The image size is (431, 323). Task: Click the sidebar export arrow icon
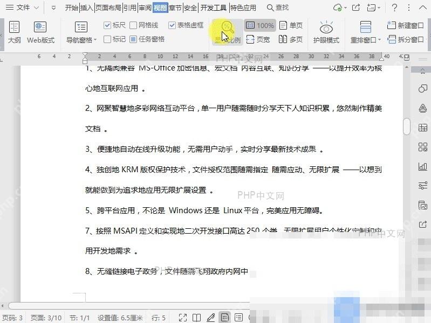pyautogui.click(x=423, y=224)
